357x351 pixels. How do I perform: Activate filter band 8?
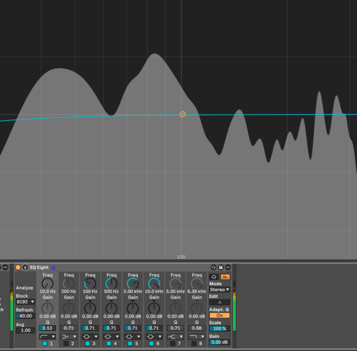[194, 343]
